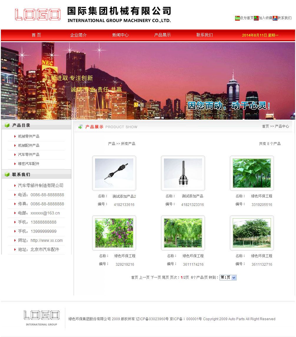Click the green cube icon beside sidebar 联系我们
Image resolution: width=296 pixels, height=337 pixels.
pyautogui.click(x=7, y=174)
